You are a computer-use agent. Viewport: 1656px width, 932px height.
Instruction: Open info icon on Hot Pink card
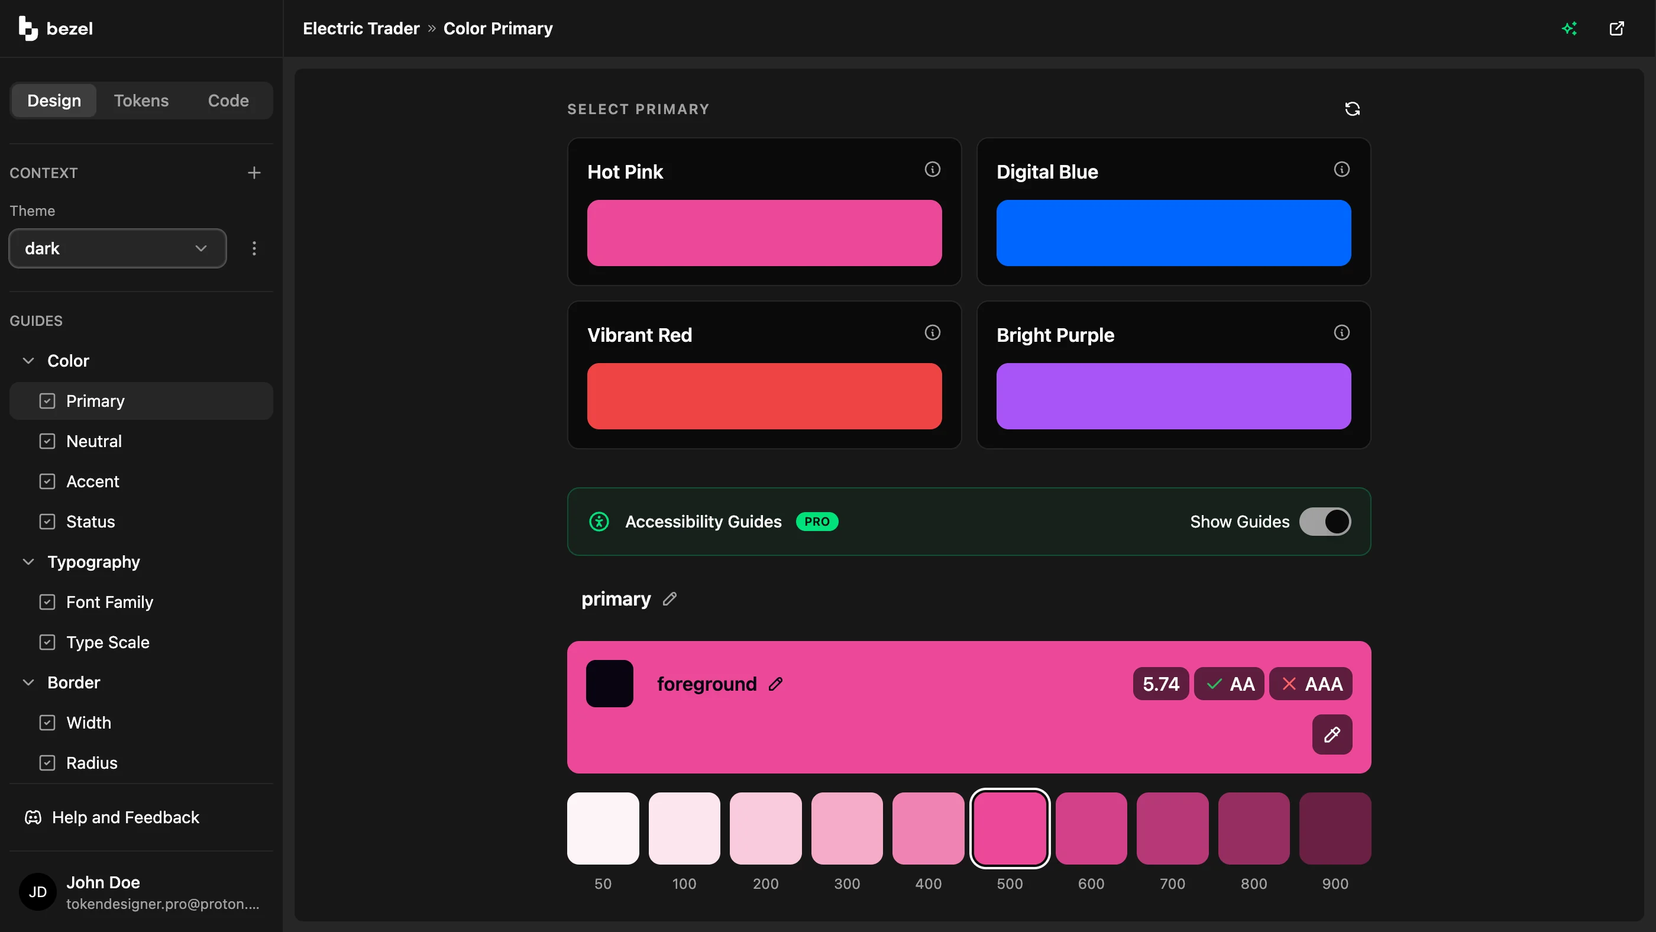point(932,169)
